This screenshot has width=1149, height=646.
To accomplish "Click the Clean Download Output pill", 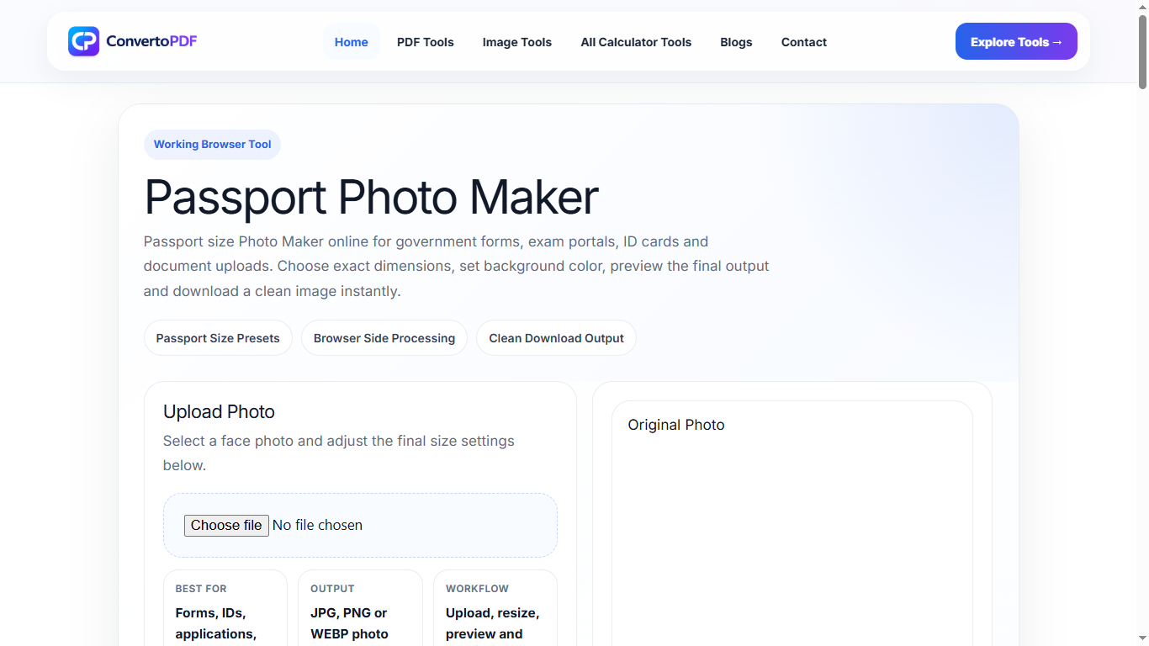I will (x=556, y=338).
